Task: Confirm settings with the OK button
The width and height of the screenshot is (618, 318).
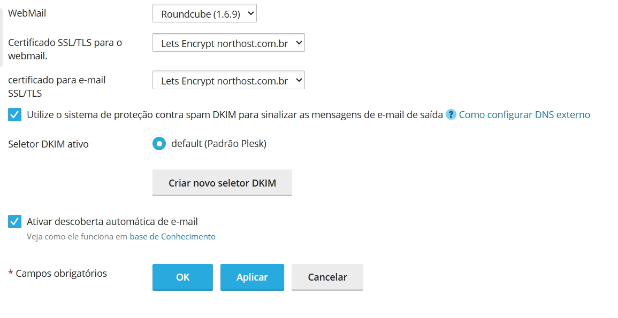Action: [182, 277]
